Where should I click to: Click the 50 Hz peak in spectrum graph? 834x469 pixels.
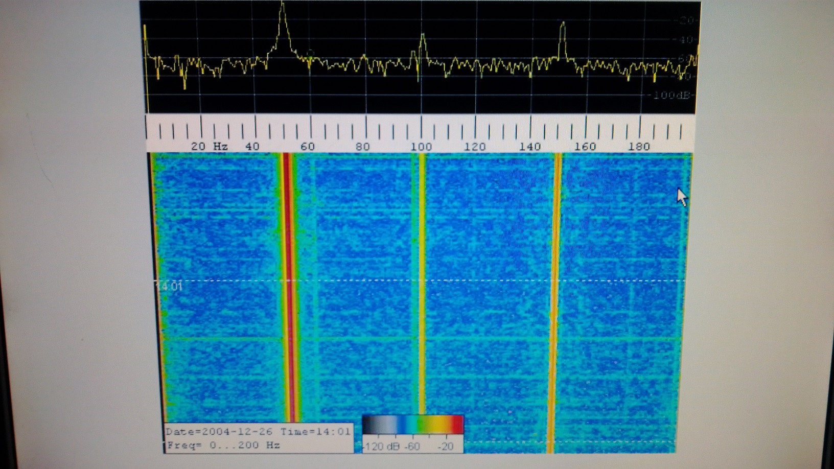point(283,26)
